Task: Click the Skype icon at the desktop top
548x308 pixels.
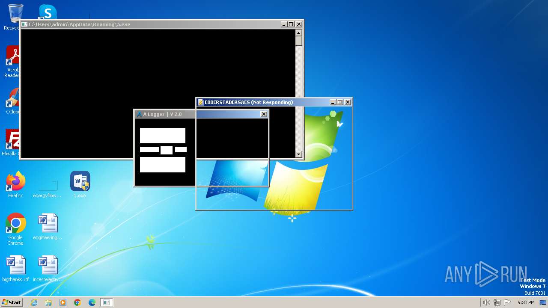Action: [x=47, y=12]
